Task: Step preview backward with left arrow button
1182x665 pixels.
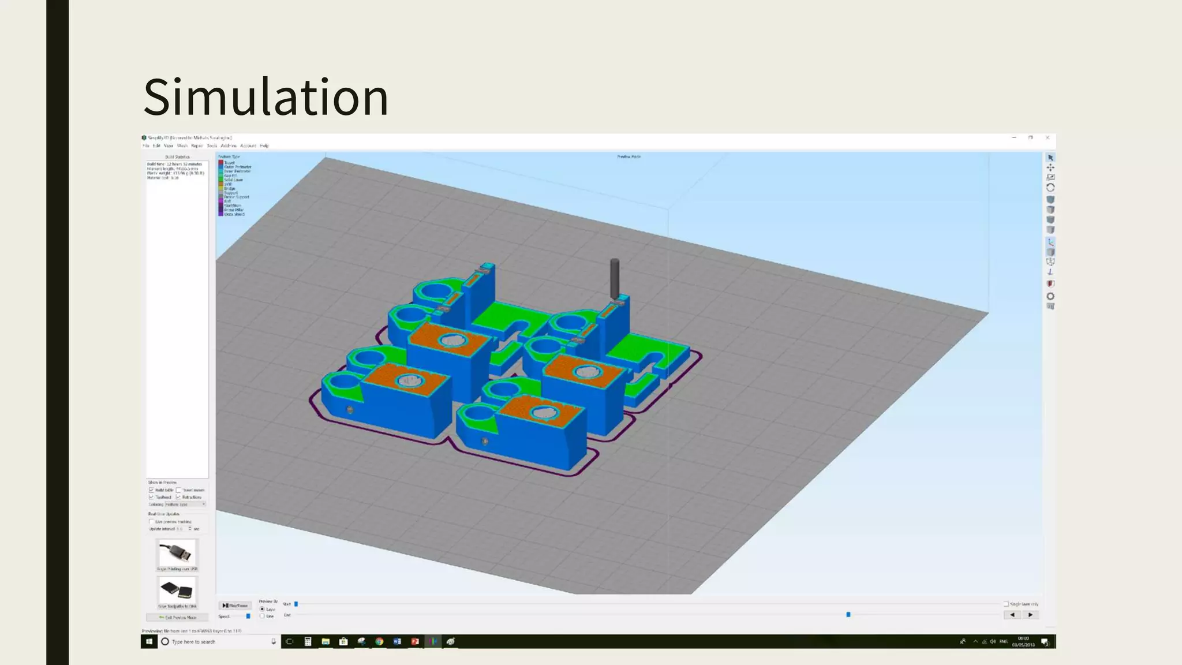Action: (x=1012, y=615)
